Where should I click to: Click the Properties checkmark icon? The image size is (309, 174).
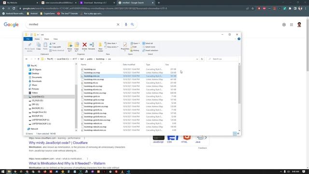[125, 45]
